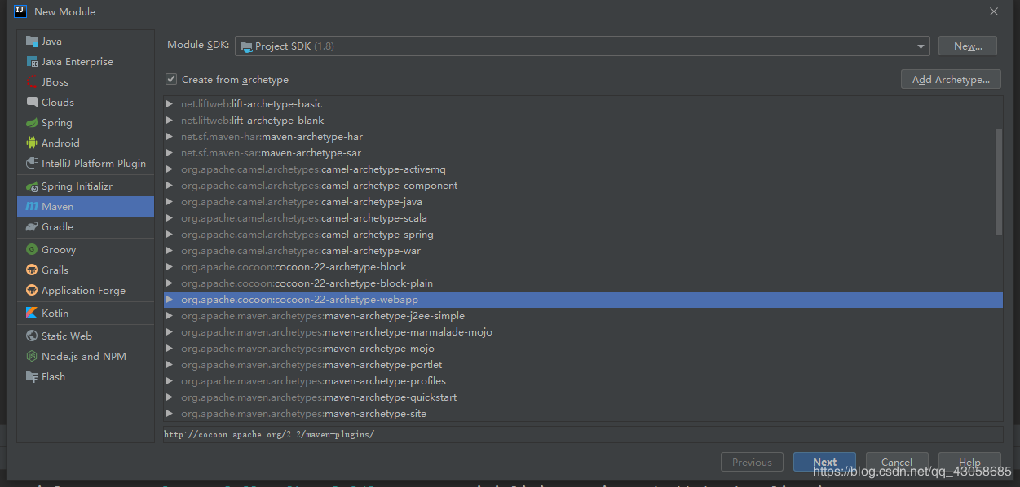Select maven-archetype-marmalade-mojo archetype
Screen dimensions: 1020x487
583,332
